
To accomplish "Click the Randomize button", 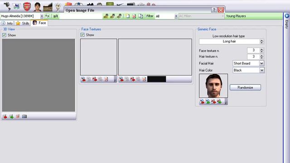I will pyautogui.click(x=246, y=87).
